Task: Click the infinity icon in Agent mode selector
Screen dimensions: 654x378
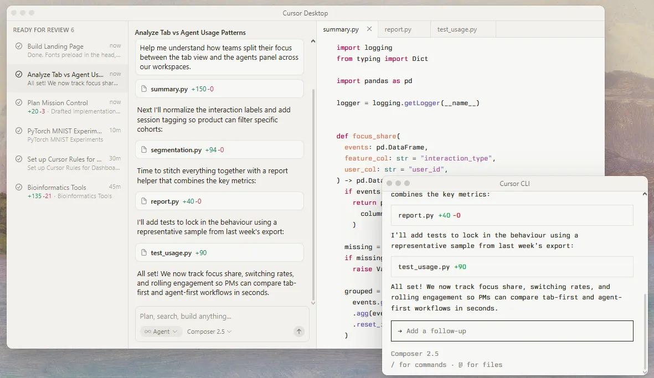Action: pos(148,332)
